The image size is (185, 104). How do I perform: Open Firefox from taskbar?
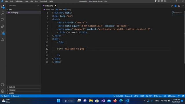(115, 101)
